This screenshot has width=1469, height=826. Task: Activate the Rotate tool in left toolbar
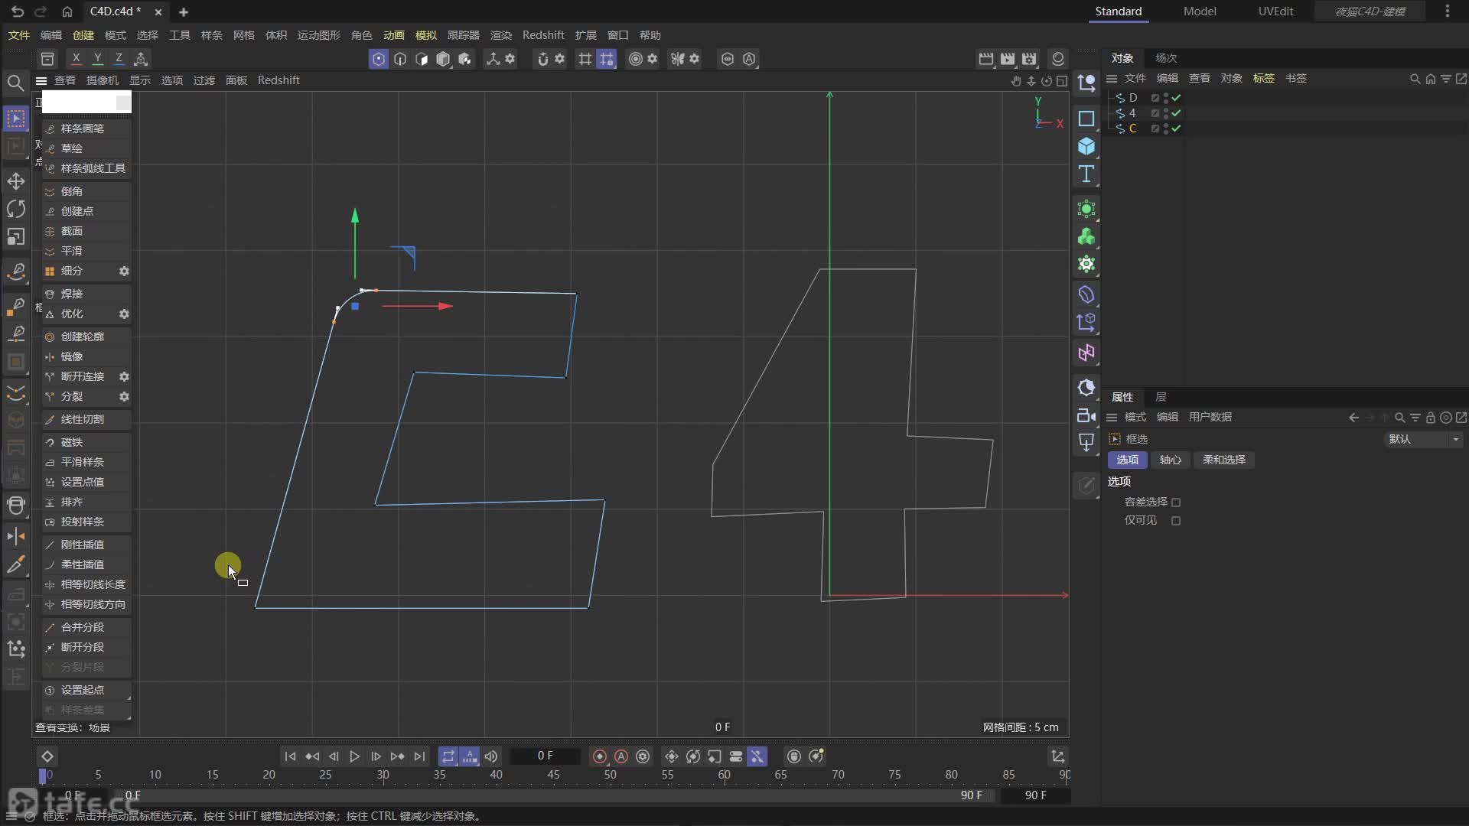[15, 209]
